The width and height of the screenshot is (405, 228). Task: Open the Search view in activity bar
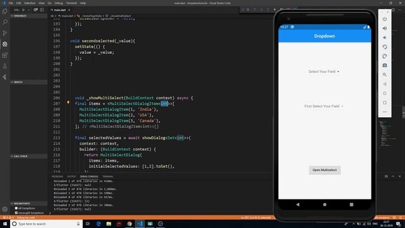[x=4, y=22]
